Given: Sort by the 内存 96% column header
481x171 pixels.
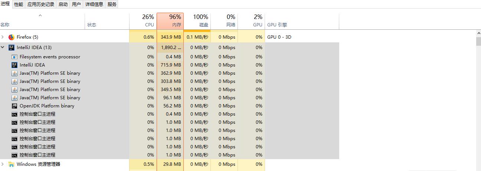Looking at the screenshot, I should click(170, 21).
